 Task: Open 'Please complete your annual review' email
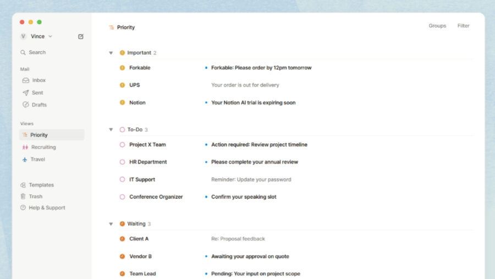[x=255, y=162]
